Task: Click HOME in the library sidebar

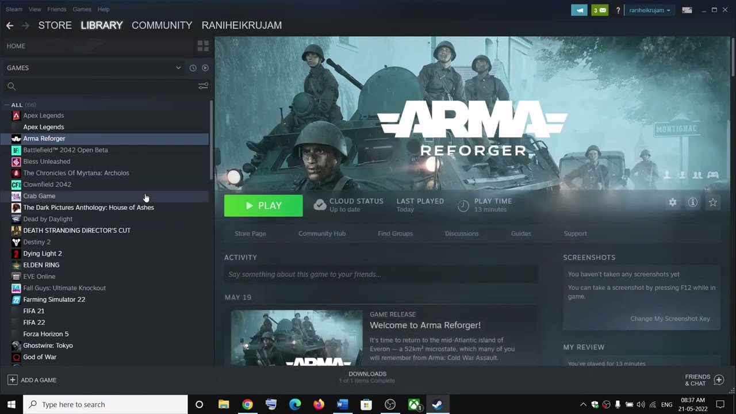Action: pyautogui.click(x=16, y=46)
